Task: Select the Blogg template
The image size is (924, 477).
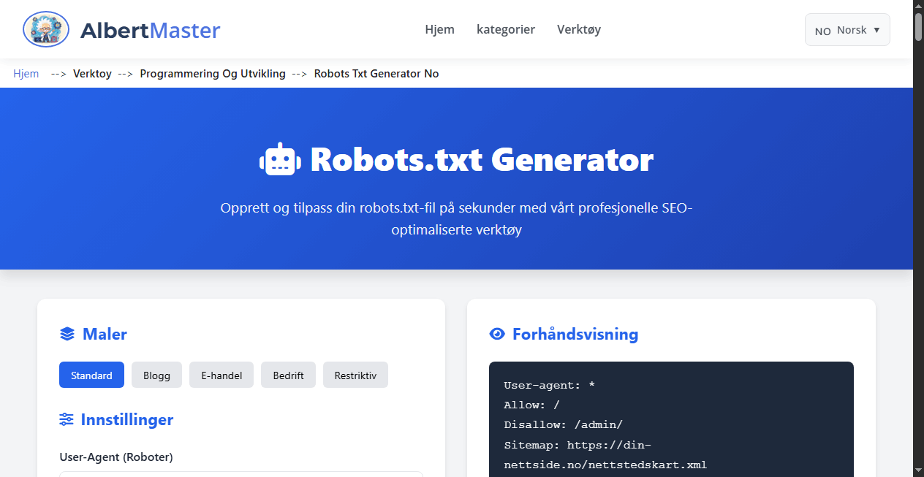Action: (x=156, y=375)
